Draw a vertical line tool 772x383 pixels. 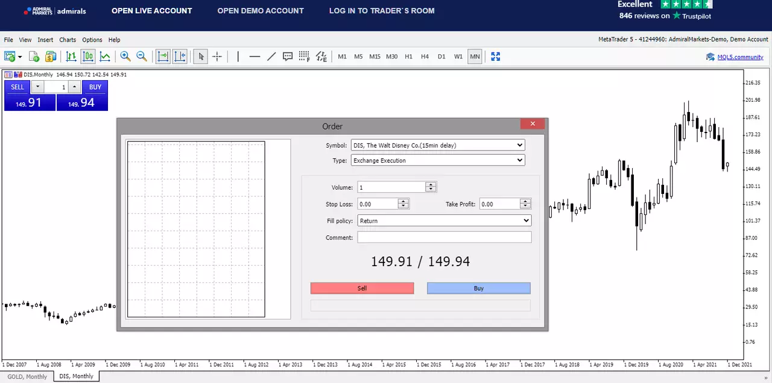coord(238,57)
